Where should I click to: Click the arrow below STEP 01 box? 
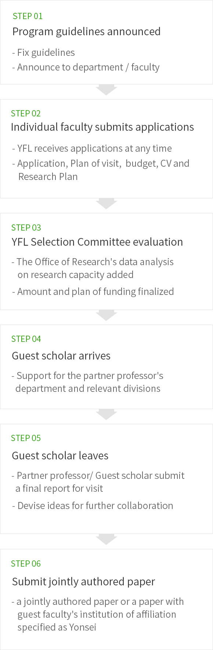[x=106, y=90]
